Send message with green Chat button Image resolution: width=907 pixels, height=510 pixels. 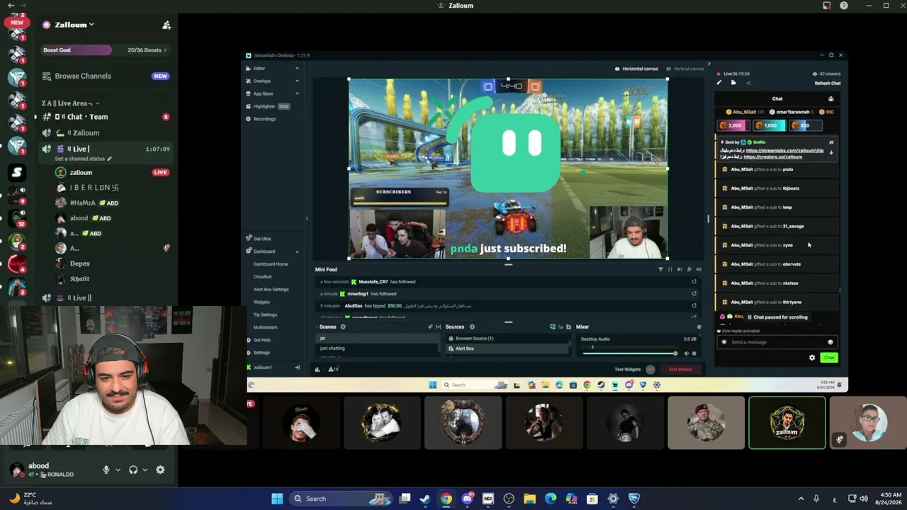pyautogui.click(x=829, y=358)
